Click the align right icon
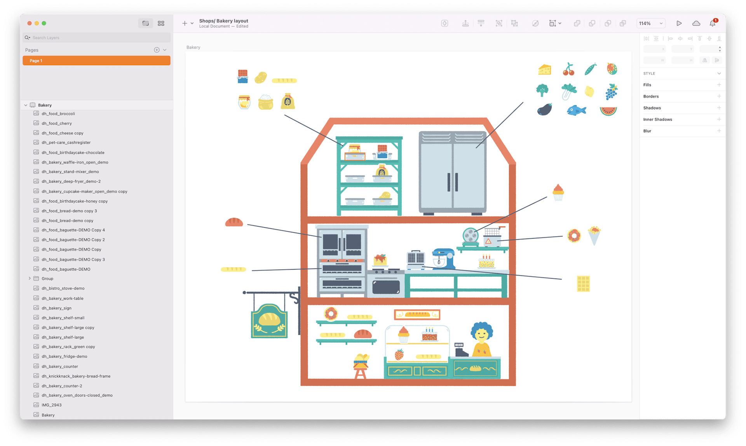 (x=690, y=38)
